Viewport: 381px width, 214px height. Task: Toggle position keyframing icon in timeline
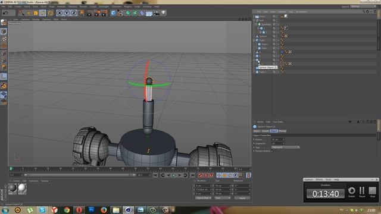click(218, 175)
